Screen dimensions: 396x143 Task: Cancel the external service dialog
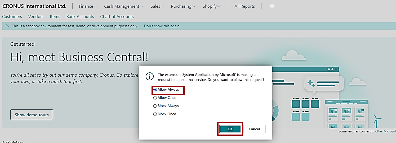[254, 129]
